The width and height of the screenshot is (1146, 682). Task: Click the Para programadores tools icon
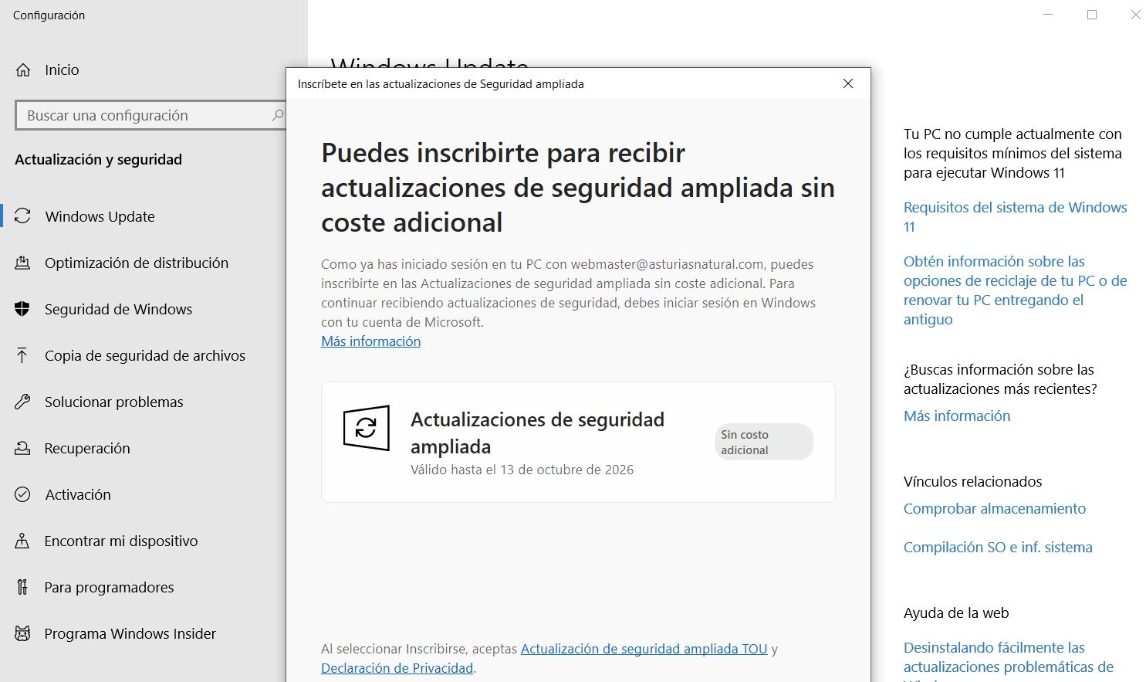pos(22,587)
